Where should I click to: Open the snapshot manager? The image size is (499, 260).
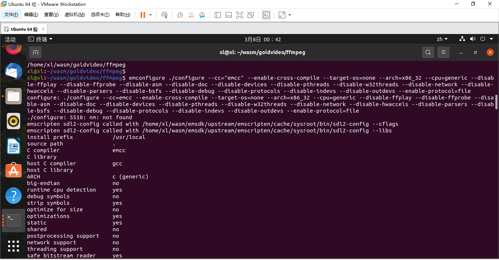tap(202, 15)
